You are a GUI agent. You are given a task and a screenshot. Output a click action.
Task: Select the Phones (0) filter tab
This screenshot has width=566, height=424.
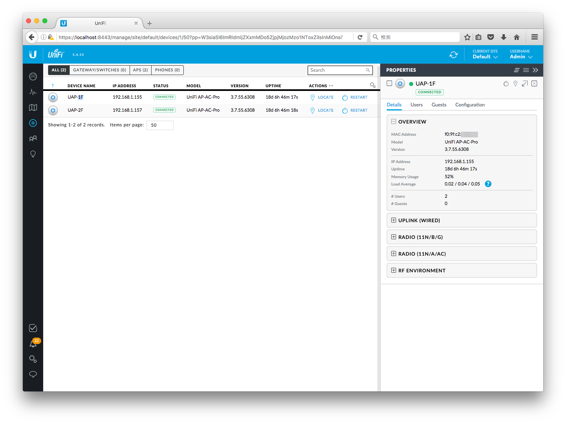[167, 70]
